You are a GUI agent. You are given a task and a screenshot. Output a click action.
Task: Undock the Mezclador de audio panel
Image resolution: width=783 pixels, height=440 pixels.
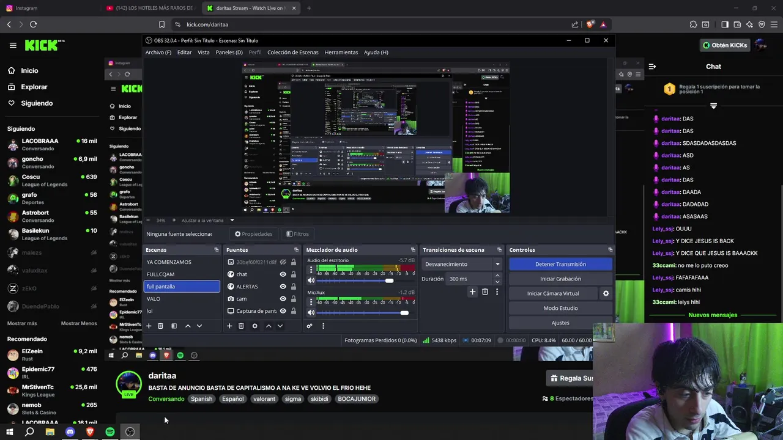tap(413, 250)
